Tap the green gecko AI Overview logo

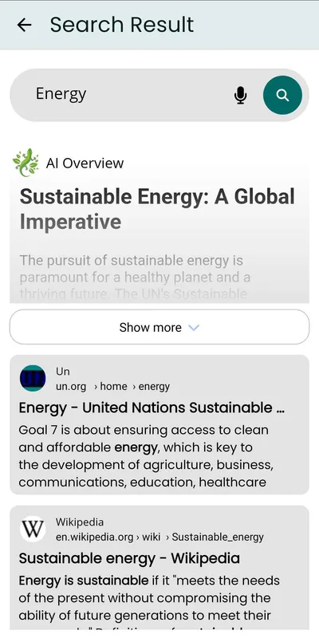click(x=26, y=163)
